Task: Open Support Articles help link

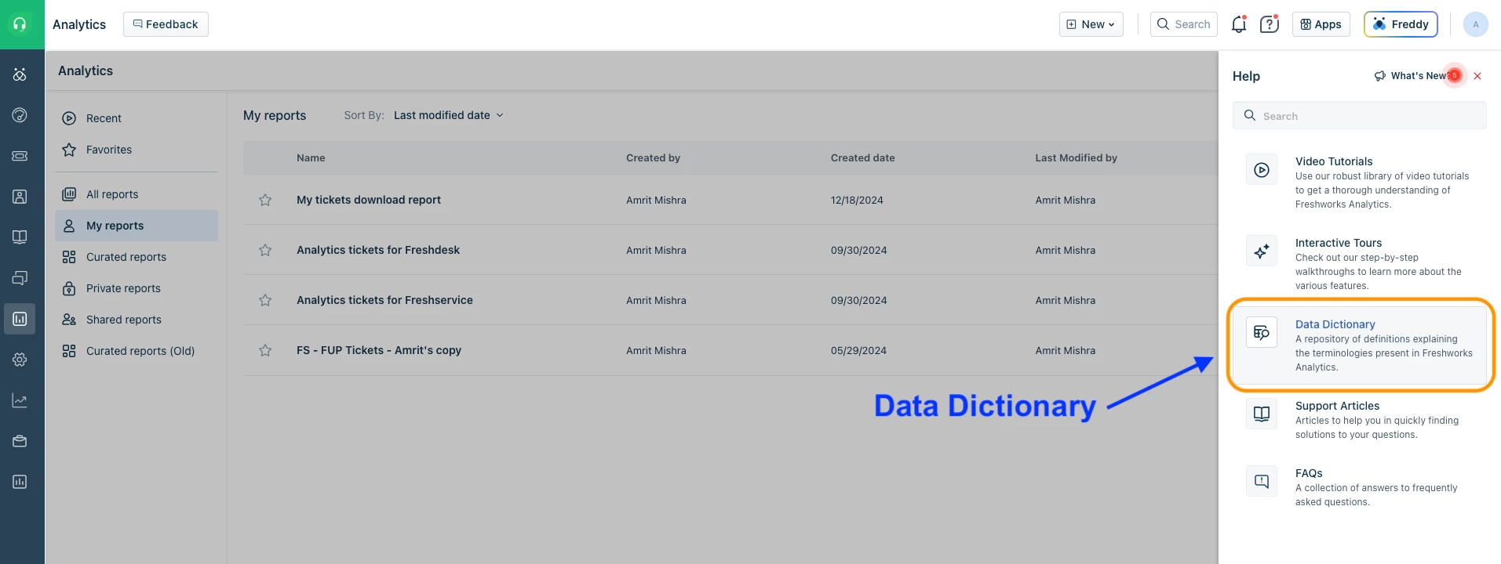Action: pos(1337,406)
